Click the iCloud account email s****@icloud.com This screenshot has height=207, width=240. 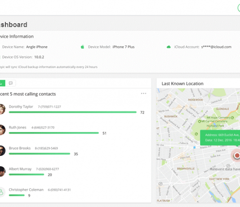pyautogui.click(x=216, y=47)
